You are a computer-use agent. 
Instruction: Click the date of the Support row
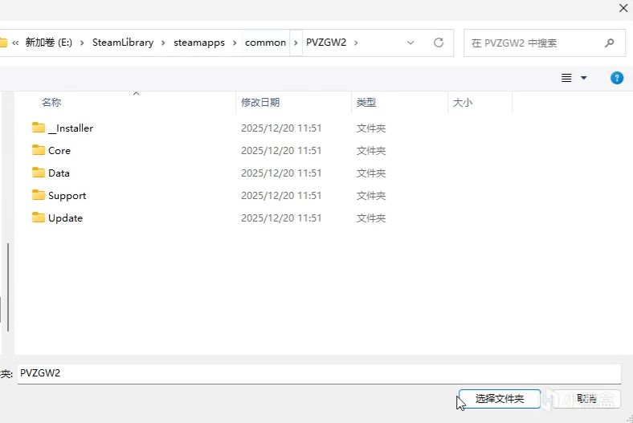click(x=281, y=196)
